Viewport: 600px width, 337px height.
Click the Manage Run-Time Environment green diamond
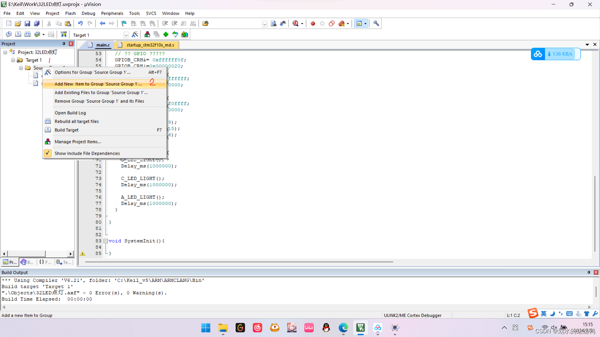tap(166, 34)
